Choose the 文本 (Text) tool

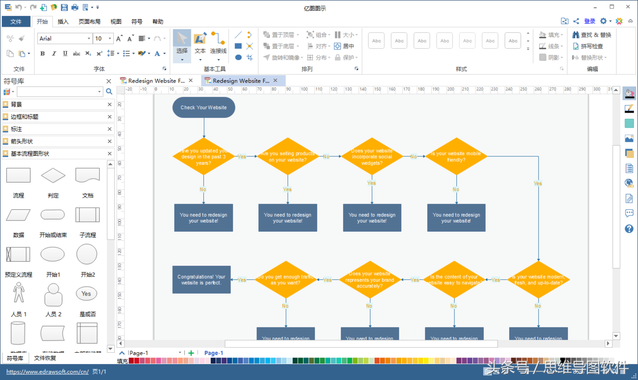(x=200, y=45)
